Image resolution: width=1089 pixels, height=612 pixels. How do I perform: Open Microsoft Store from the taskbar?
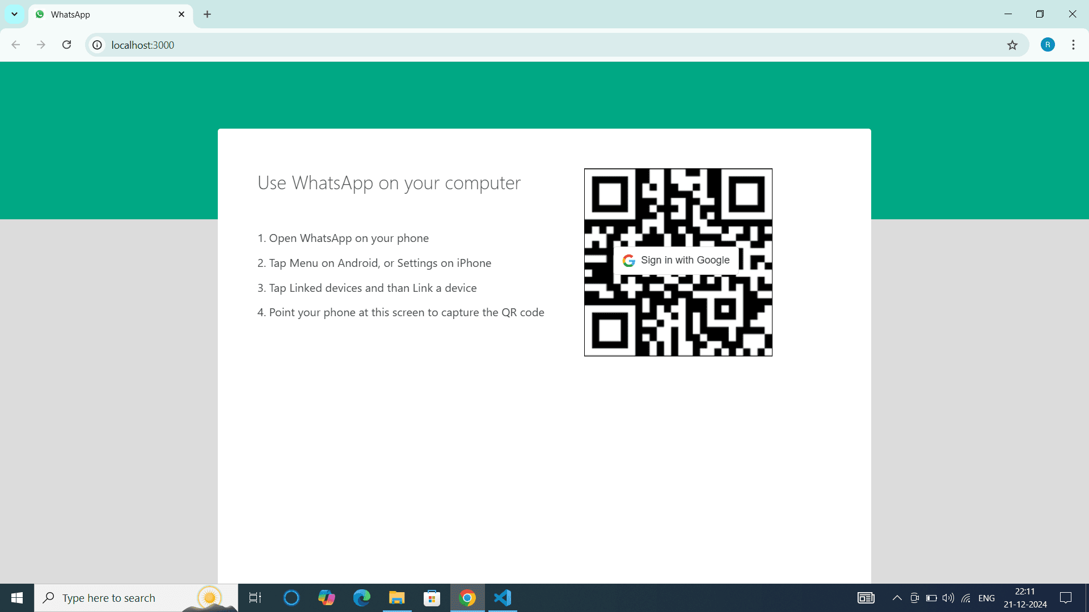point(432,598)
